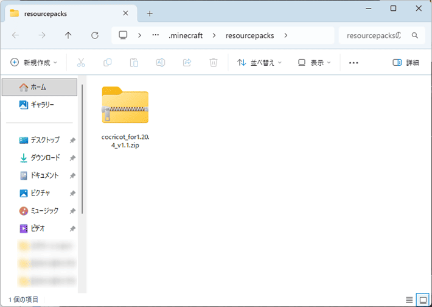432x307 pixels.
Task: Click the cocricot_for1.20.4_v1.1.zip file name
Action: pos(125,141)
